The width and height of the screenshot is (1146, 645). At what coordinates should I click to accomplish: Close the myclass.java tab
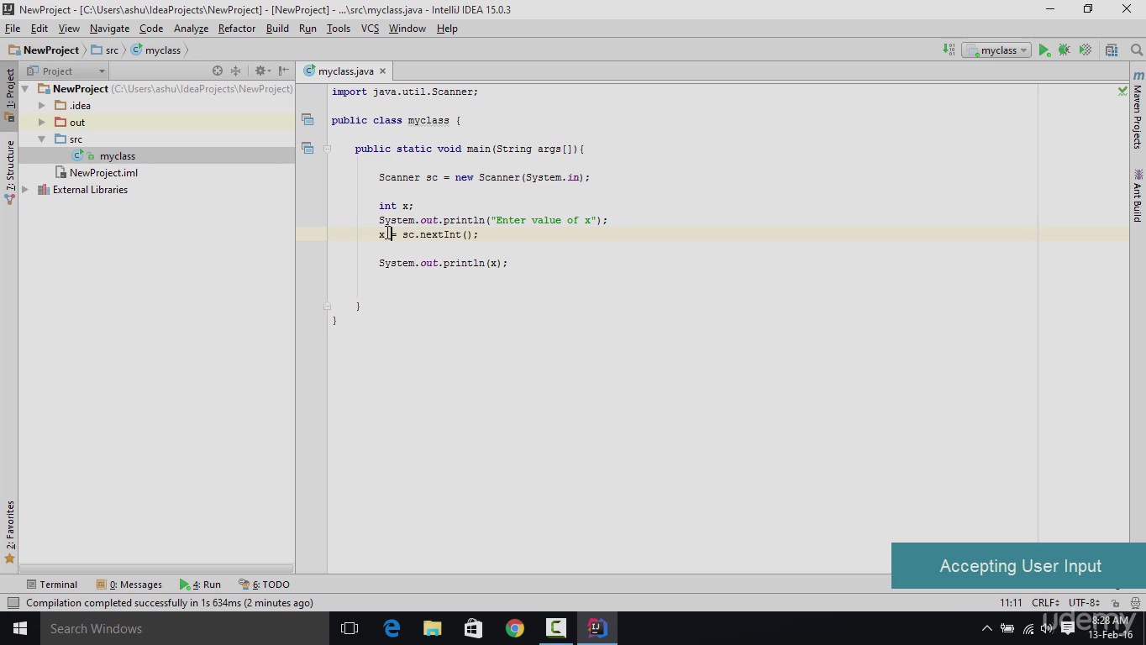click(x=382, y=71)
